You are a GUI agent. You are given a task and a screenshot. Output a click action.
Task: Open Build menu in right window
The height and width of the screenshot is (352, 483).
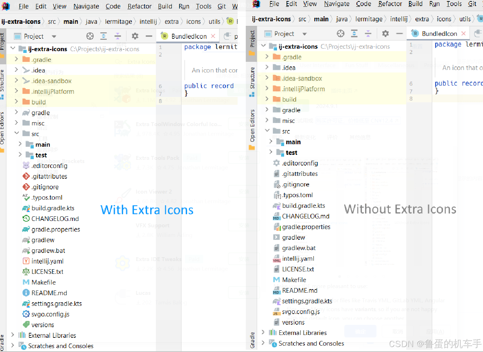(415, 4)
